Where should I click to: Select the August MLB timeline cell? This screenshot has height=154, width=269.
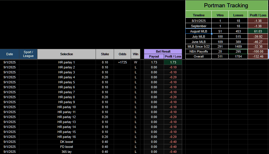pos(199,31)
